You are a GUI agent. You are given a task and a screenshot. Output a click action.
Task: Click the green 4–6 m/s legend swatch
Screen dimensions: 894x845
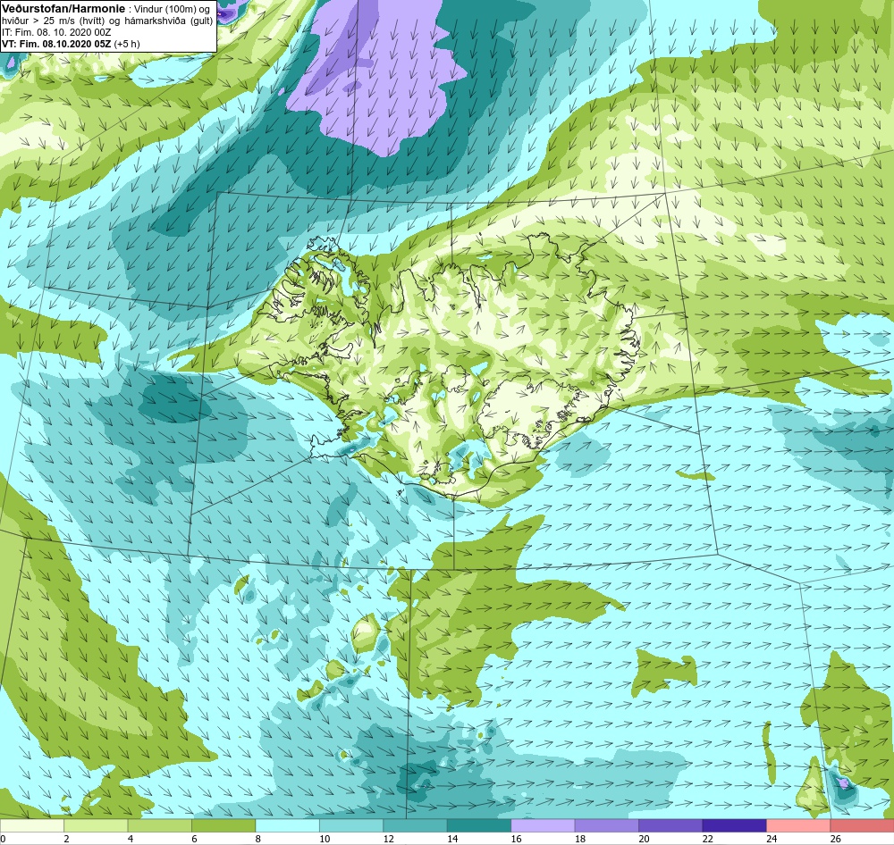pos(160,825)
